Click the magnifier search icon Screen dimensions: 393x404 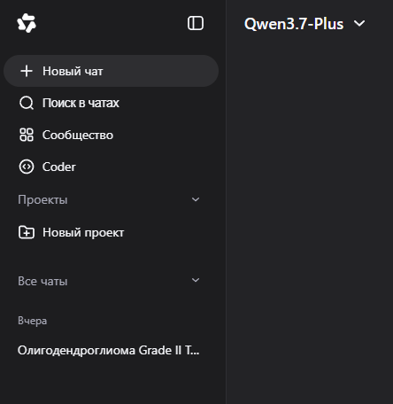[x=27, y=103]
